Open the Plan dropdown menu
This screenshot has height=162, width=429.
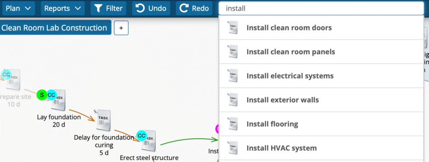click(18, 8)
